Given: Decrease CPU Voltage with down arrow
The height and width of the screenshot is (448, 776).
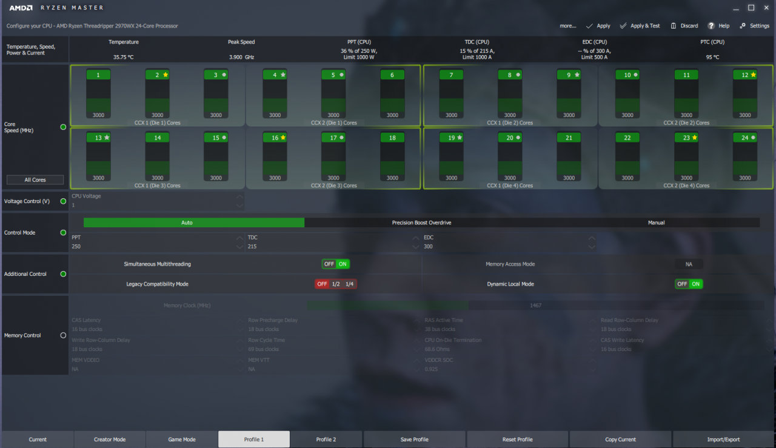Looking at the screenshot, I should coord(240,206).
